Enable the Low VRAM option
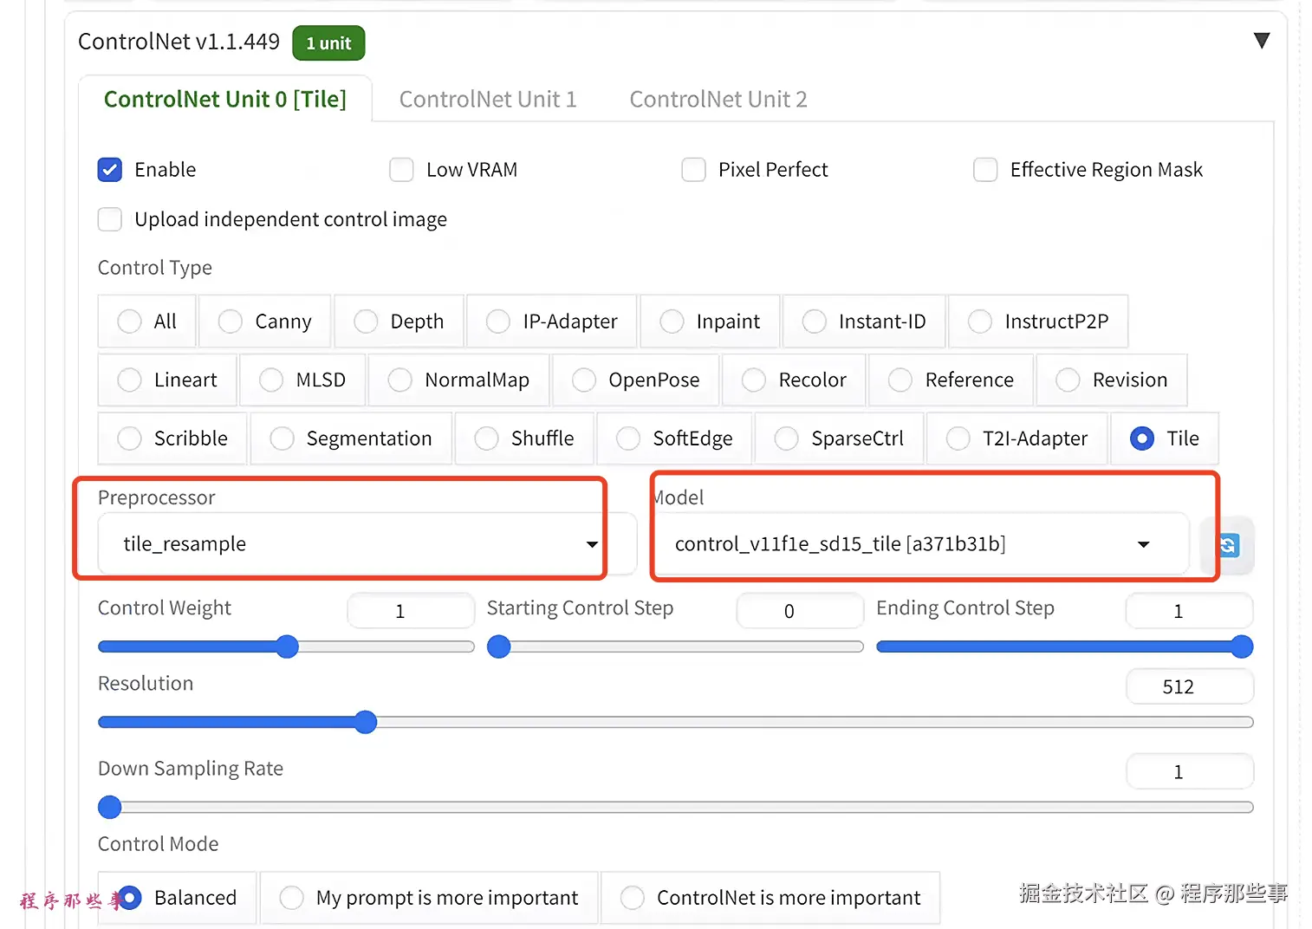The width and height of the screenshot is (1312, 929). coord(401,170)
